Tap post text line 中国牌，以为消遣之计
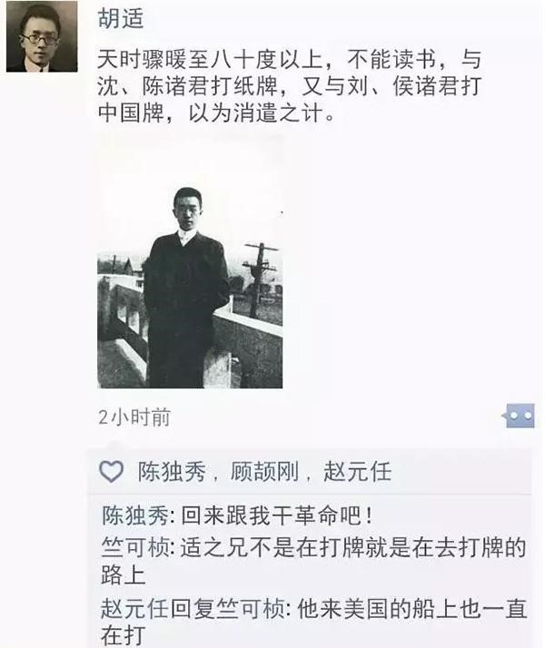This screenshot has width=545, height=648. [x=215, y=113]
